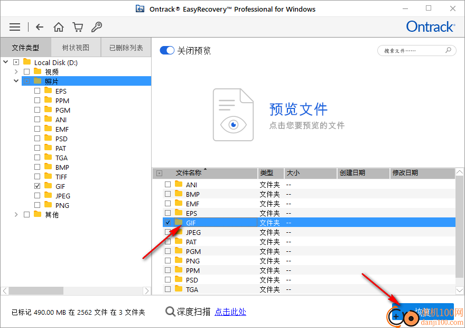The height and width of the screenshot is (328, 465).
Task: Select the TGA item in tree
Action: (x=61, y=158)
